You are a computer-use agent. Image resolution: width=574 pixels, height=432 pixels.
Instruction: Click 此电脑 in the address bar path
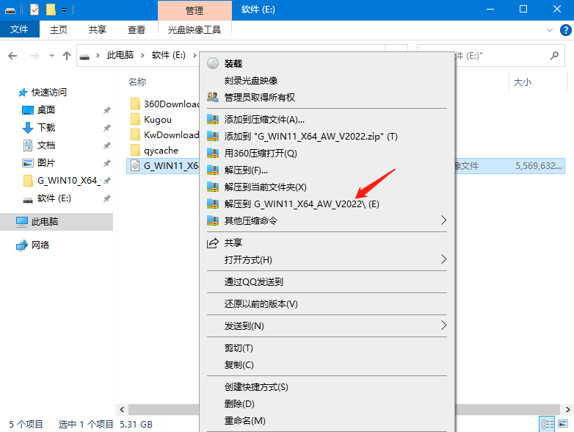point(120,56)
